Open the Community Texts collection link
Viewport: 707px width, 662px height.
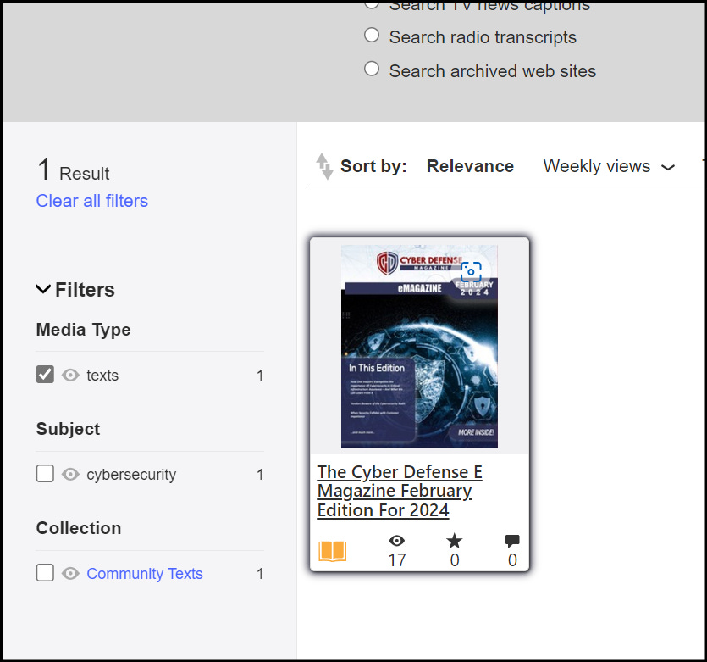point(145,574)
